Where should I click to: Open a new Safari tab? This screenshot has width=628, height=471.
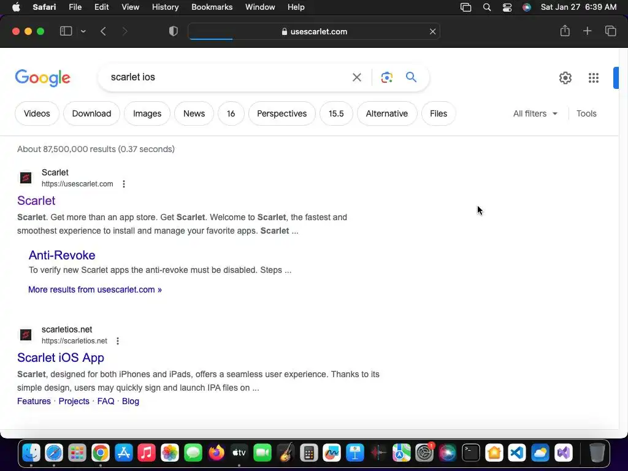[587, 31]
